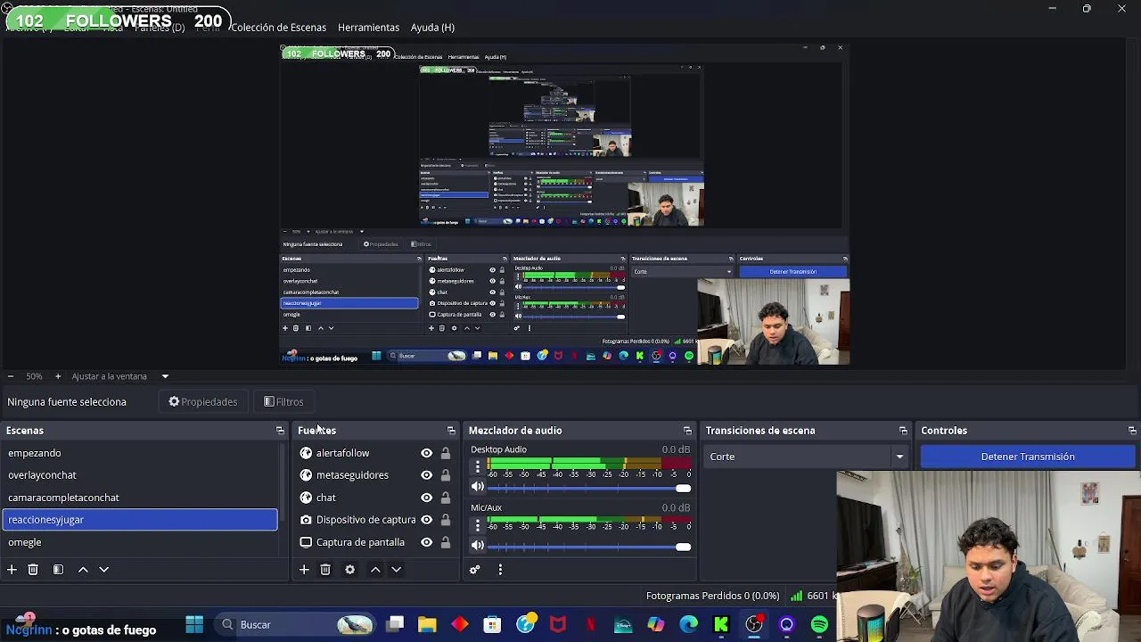Toggle lock on alertafollow source
The width and height of the screenshot is (1141, 642).
(445, 453)
